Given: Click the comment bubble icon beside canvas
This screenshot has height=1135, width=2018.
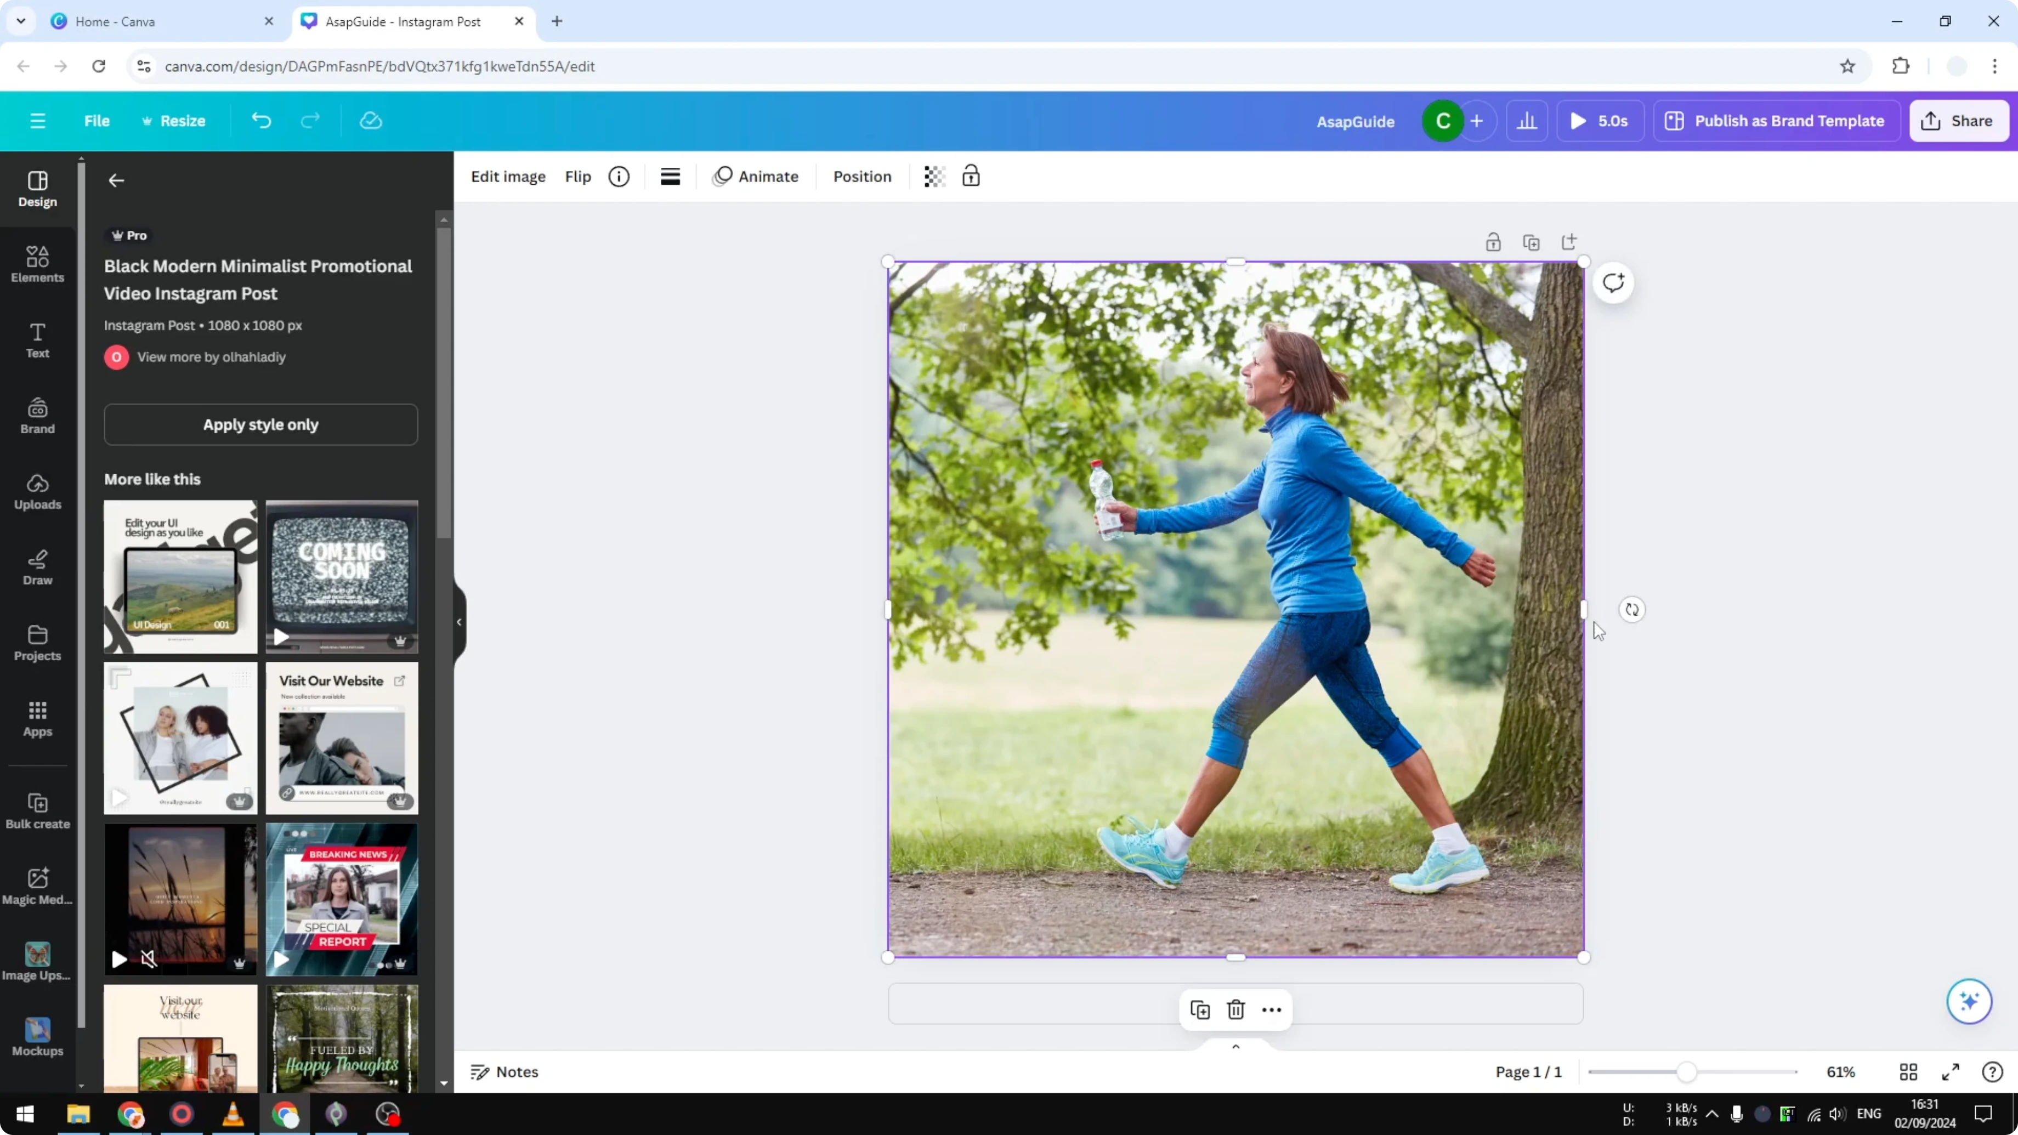Looking at the screenshot, I should coord(1613,283).
